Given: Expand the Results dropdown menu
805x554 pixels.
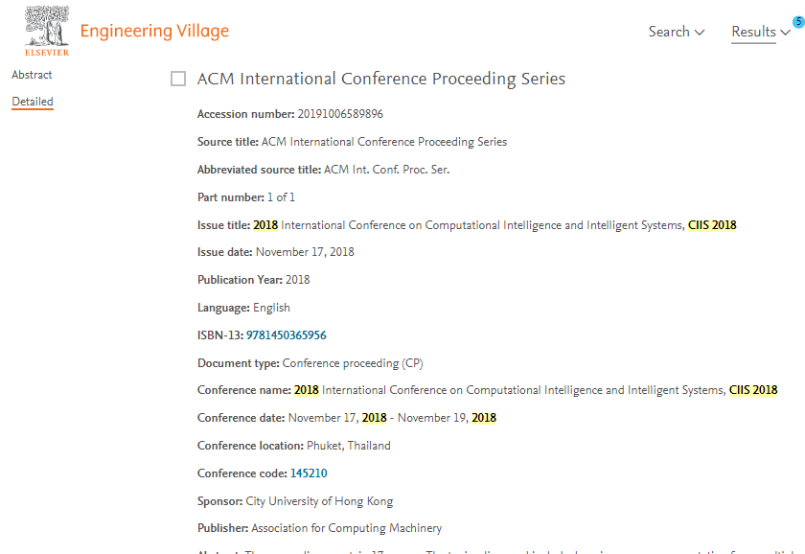Looking at the screenshot, I should [x=761, y=32].
